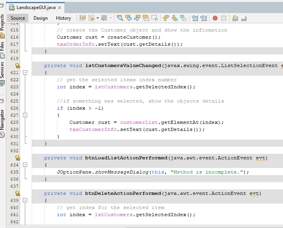Click the Navigator compass icon in sidebar
The image size is (283, 228).
[2, 135]
